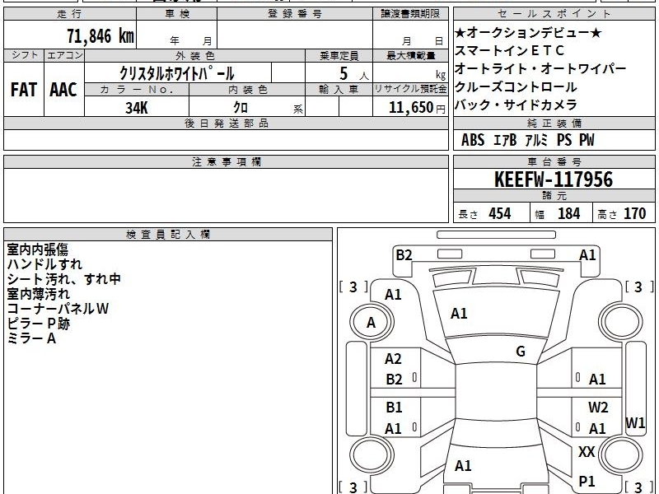659x494 pixels.
Task: Click the 検査員記入欄 header
Action: (168, 235)
